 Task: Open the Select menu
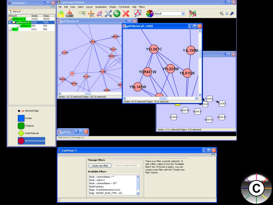click(81, 7)
